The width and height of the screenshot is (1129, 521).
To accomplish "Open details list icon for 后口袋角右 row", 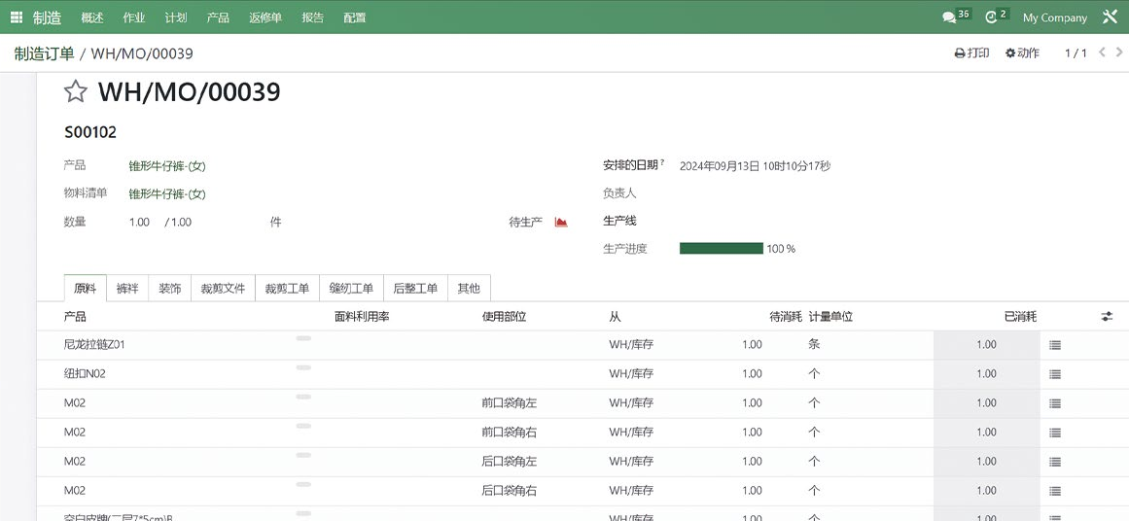I will [1055, 491].
